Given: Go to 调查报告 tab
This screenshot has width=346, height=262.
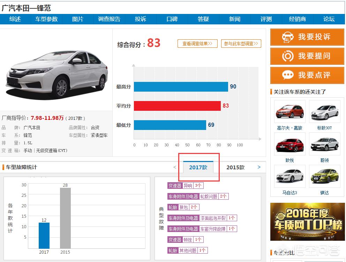Looking at the screenshot, I should [x=109, y=19].
